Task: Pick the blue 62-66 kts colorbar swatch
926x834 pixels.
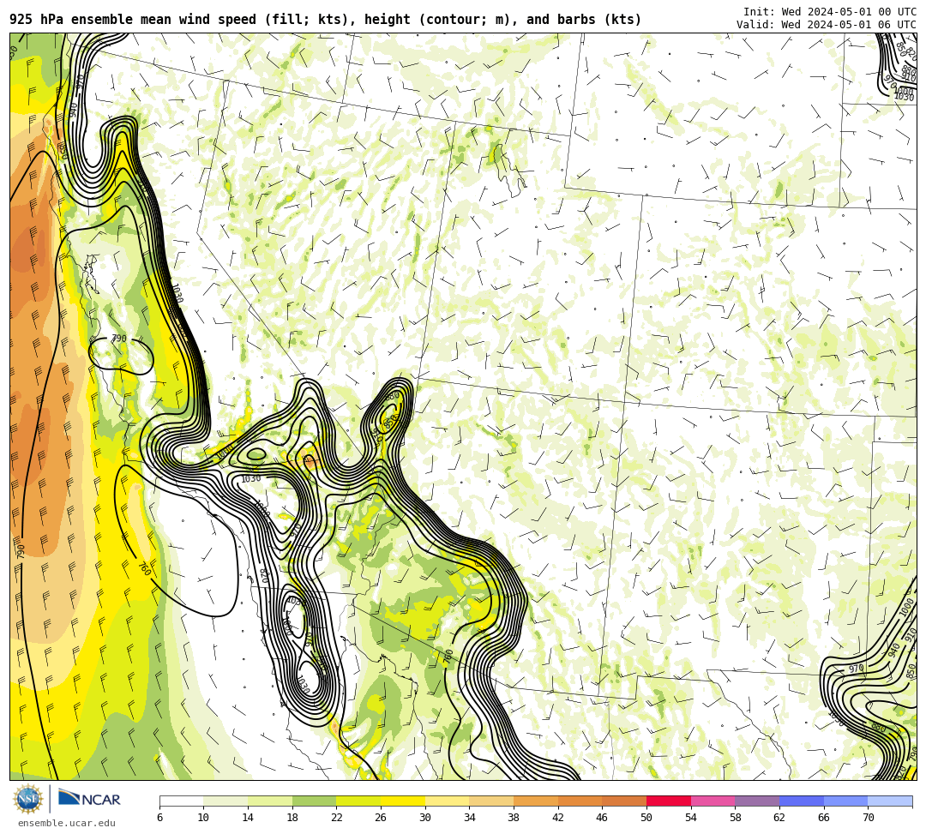Action: coord(802,801)
